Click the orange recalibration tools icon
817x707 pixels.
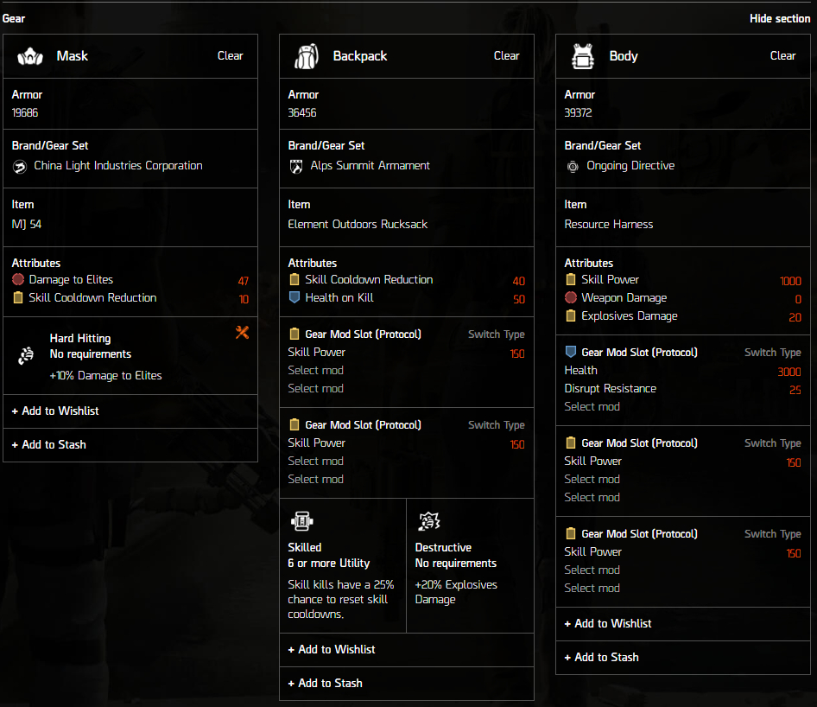(x=242, y=333)
